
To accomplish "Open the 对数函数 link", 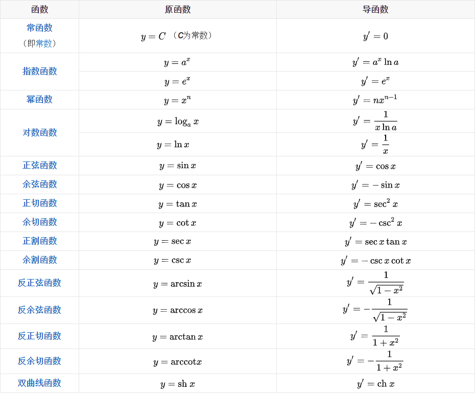I will click(x=39, y=133).
